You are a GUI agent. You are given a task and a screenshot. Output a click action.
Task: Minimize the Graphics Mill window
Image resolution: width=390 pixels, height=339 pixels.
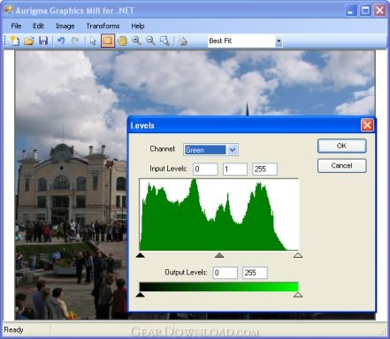[x=350, y=11]
